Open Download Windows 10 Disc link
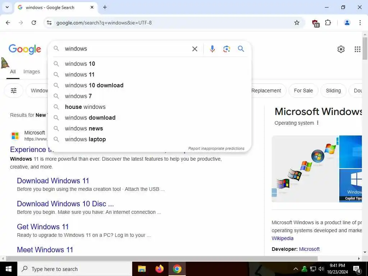This screenshot has width=368, height=276. coord(65,204)
